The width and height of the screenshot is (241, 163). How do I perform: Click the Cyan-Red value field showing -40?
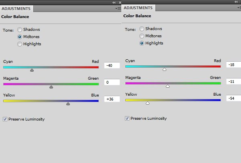coord(112,65)
